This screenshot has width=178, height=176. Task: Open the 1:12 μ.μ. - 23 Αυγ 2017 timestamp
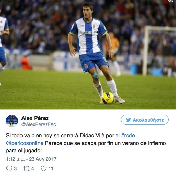[x=31, y=159]
